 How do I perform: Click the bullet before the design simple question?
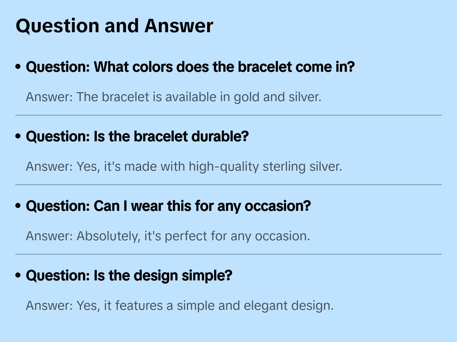click(18, 276)
